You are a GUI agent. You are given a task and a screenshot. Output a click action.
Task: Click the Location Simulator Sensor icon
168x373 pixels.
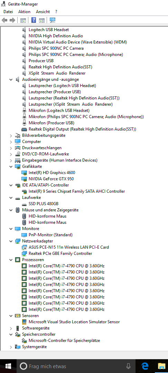24,322
